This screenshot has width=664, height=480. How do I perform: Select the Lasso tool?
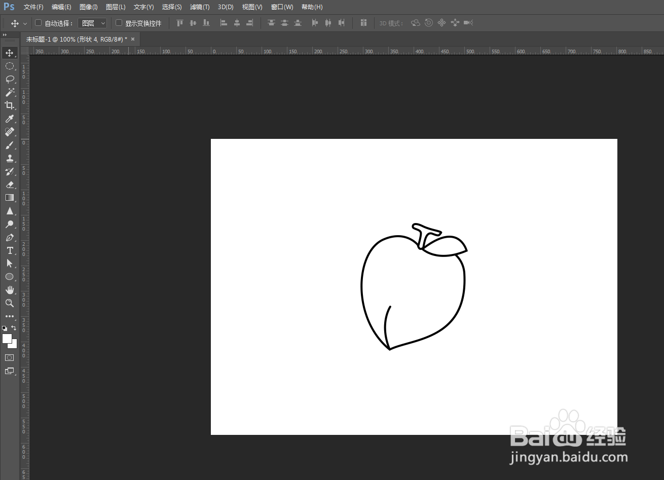point(10,79)
